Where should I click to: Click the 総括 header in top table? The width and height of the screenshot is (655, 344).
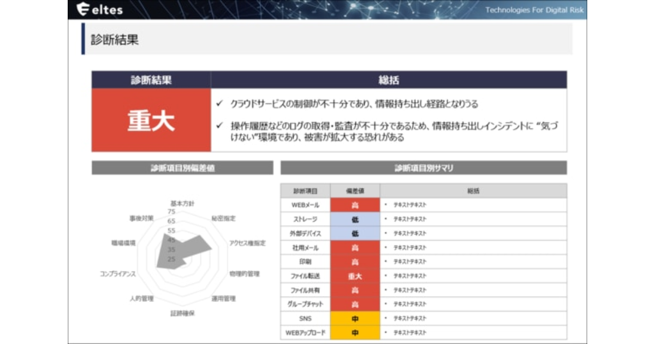coord(389,80)
